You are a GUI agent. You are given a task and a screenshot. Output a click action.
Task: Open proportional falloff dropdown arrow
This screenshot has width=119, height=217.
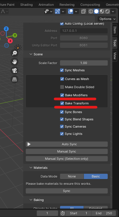coord(7,11)
